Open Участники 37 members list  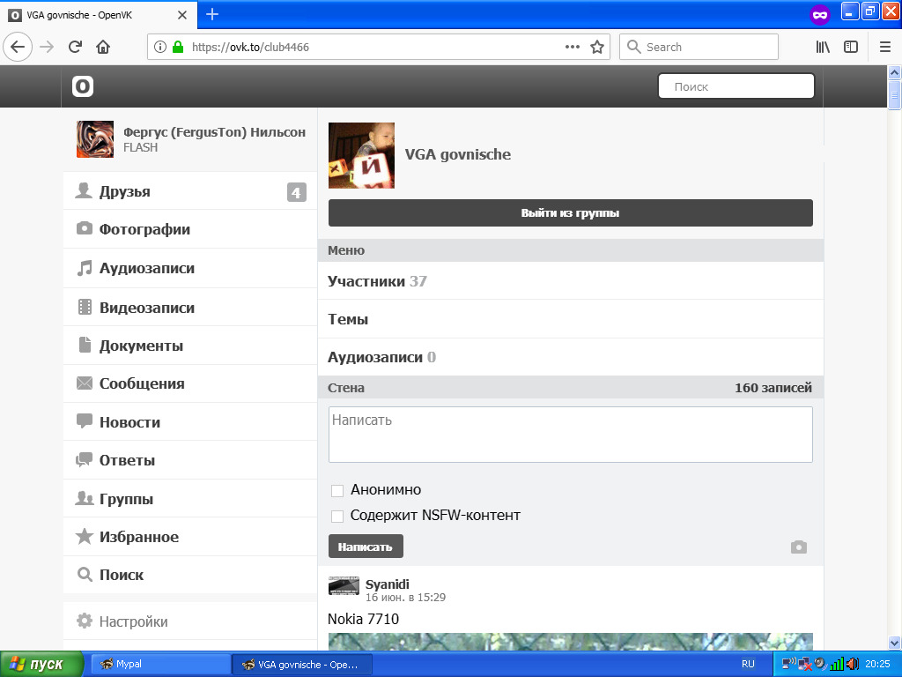click(x=571, y=281)
